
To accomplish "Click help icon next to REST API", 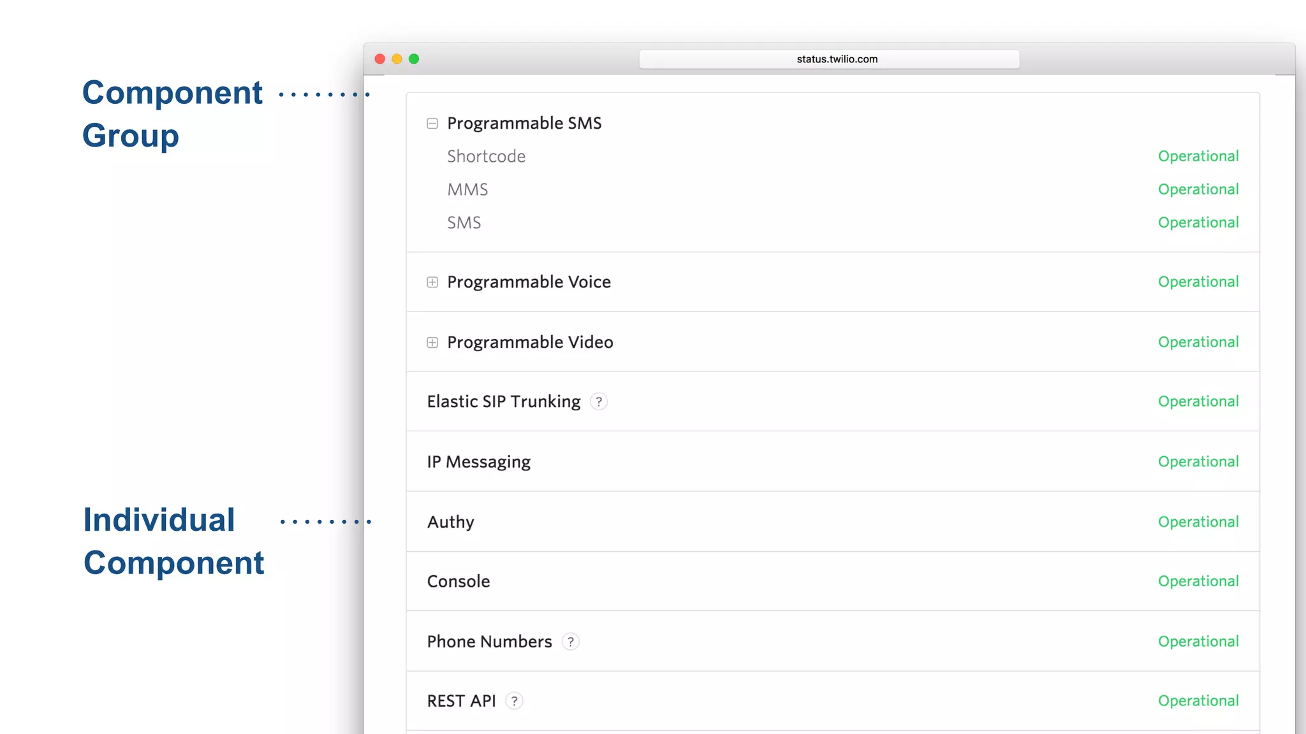I will click(x=514, y=701).
